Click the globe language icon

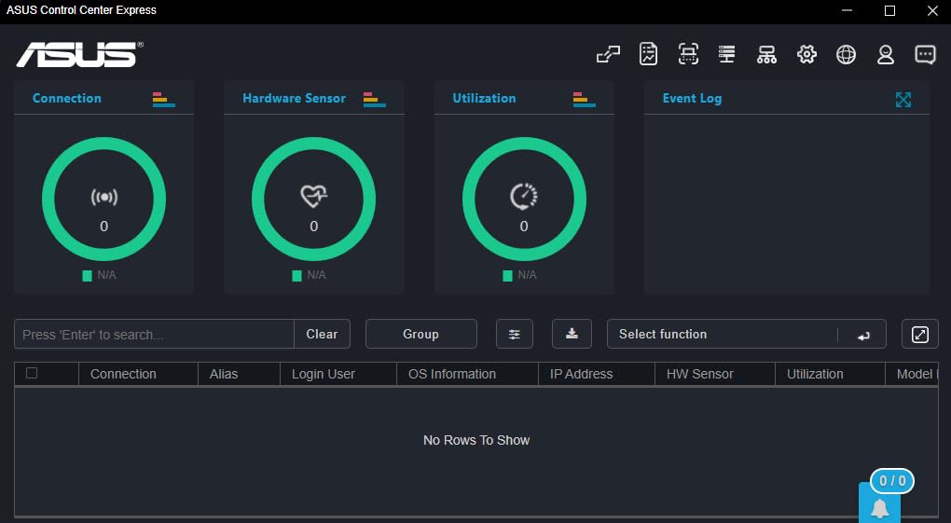pyautogui.click(x=846, y=55)
